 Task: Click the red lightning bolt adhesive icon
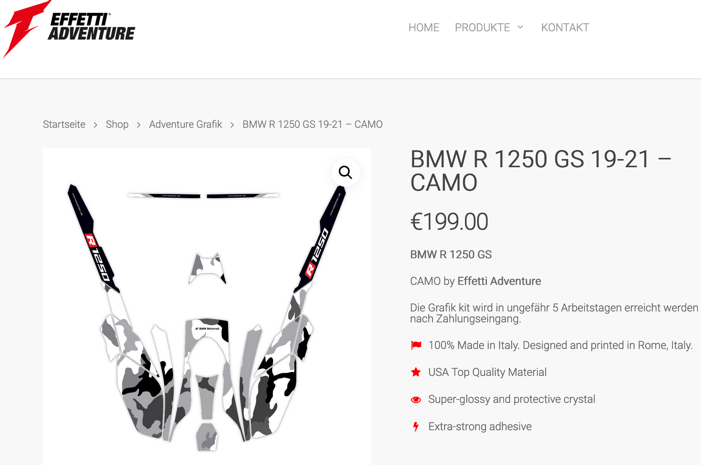[416, 426]
